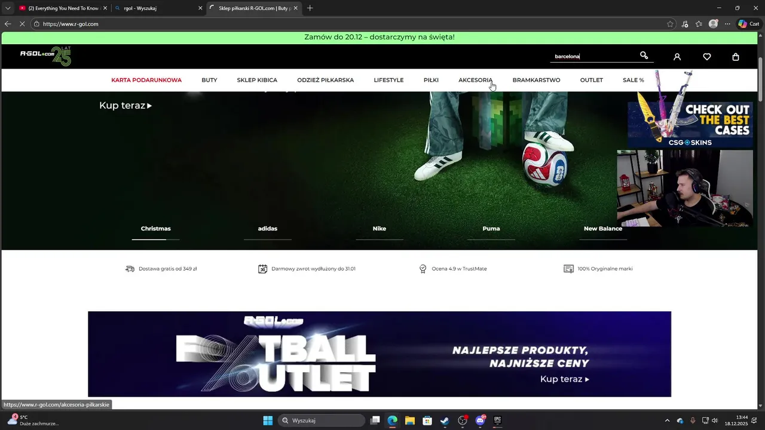Click the barcelona search input field
765x430 pixels.
593,56
